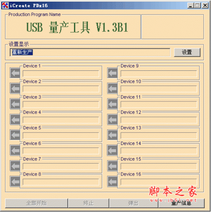Close the iCreate PDx16 window
The width and height of the screenshot is (211, 212).
[205, 6]
